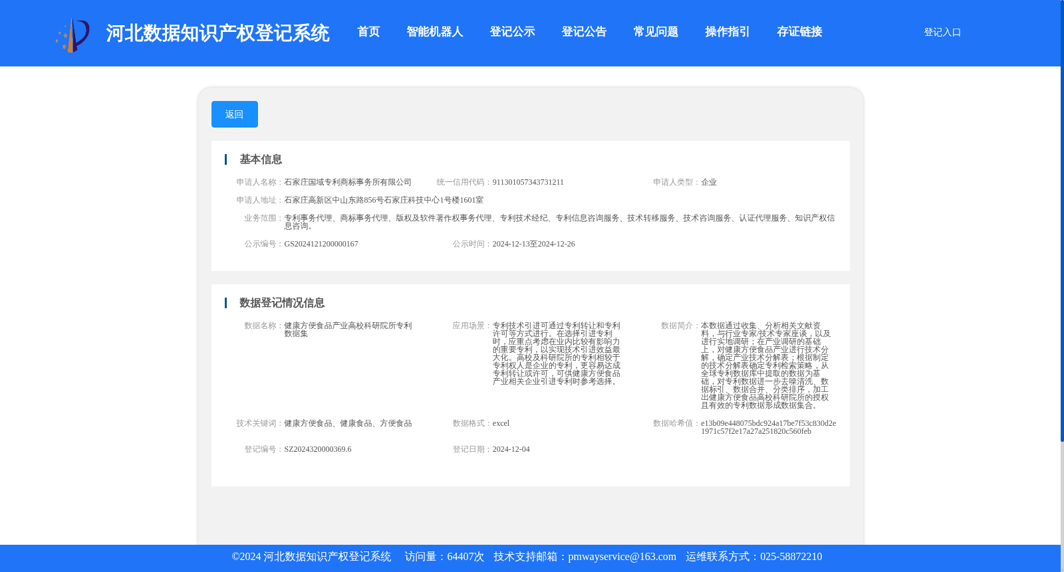Select address 石家庄高新区中山东路856号
Screen dimensions: 1064x572
coord(384,200)
